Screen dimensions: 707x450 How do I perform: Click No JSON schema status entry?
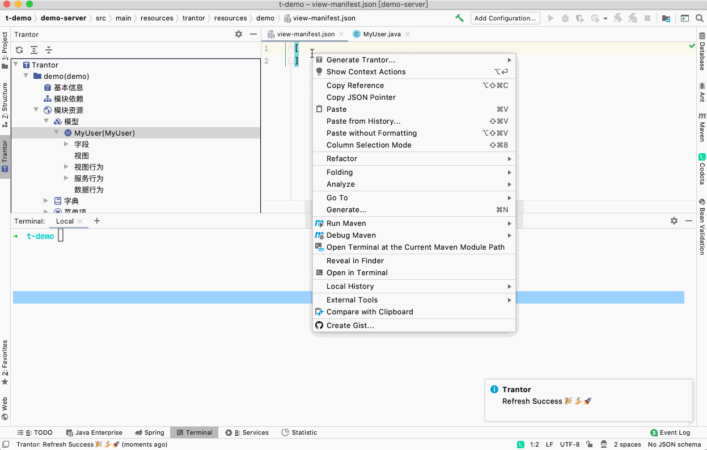[675, 444]
